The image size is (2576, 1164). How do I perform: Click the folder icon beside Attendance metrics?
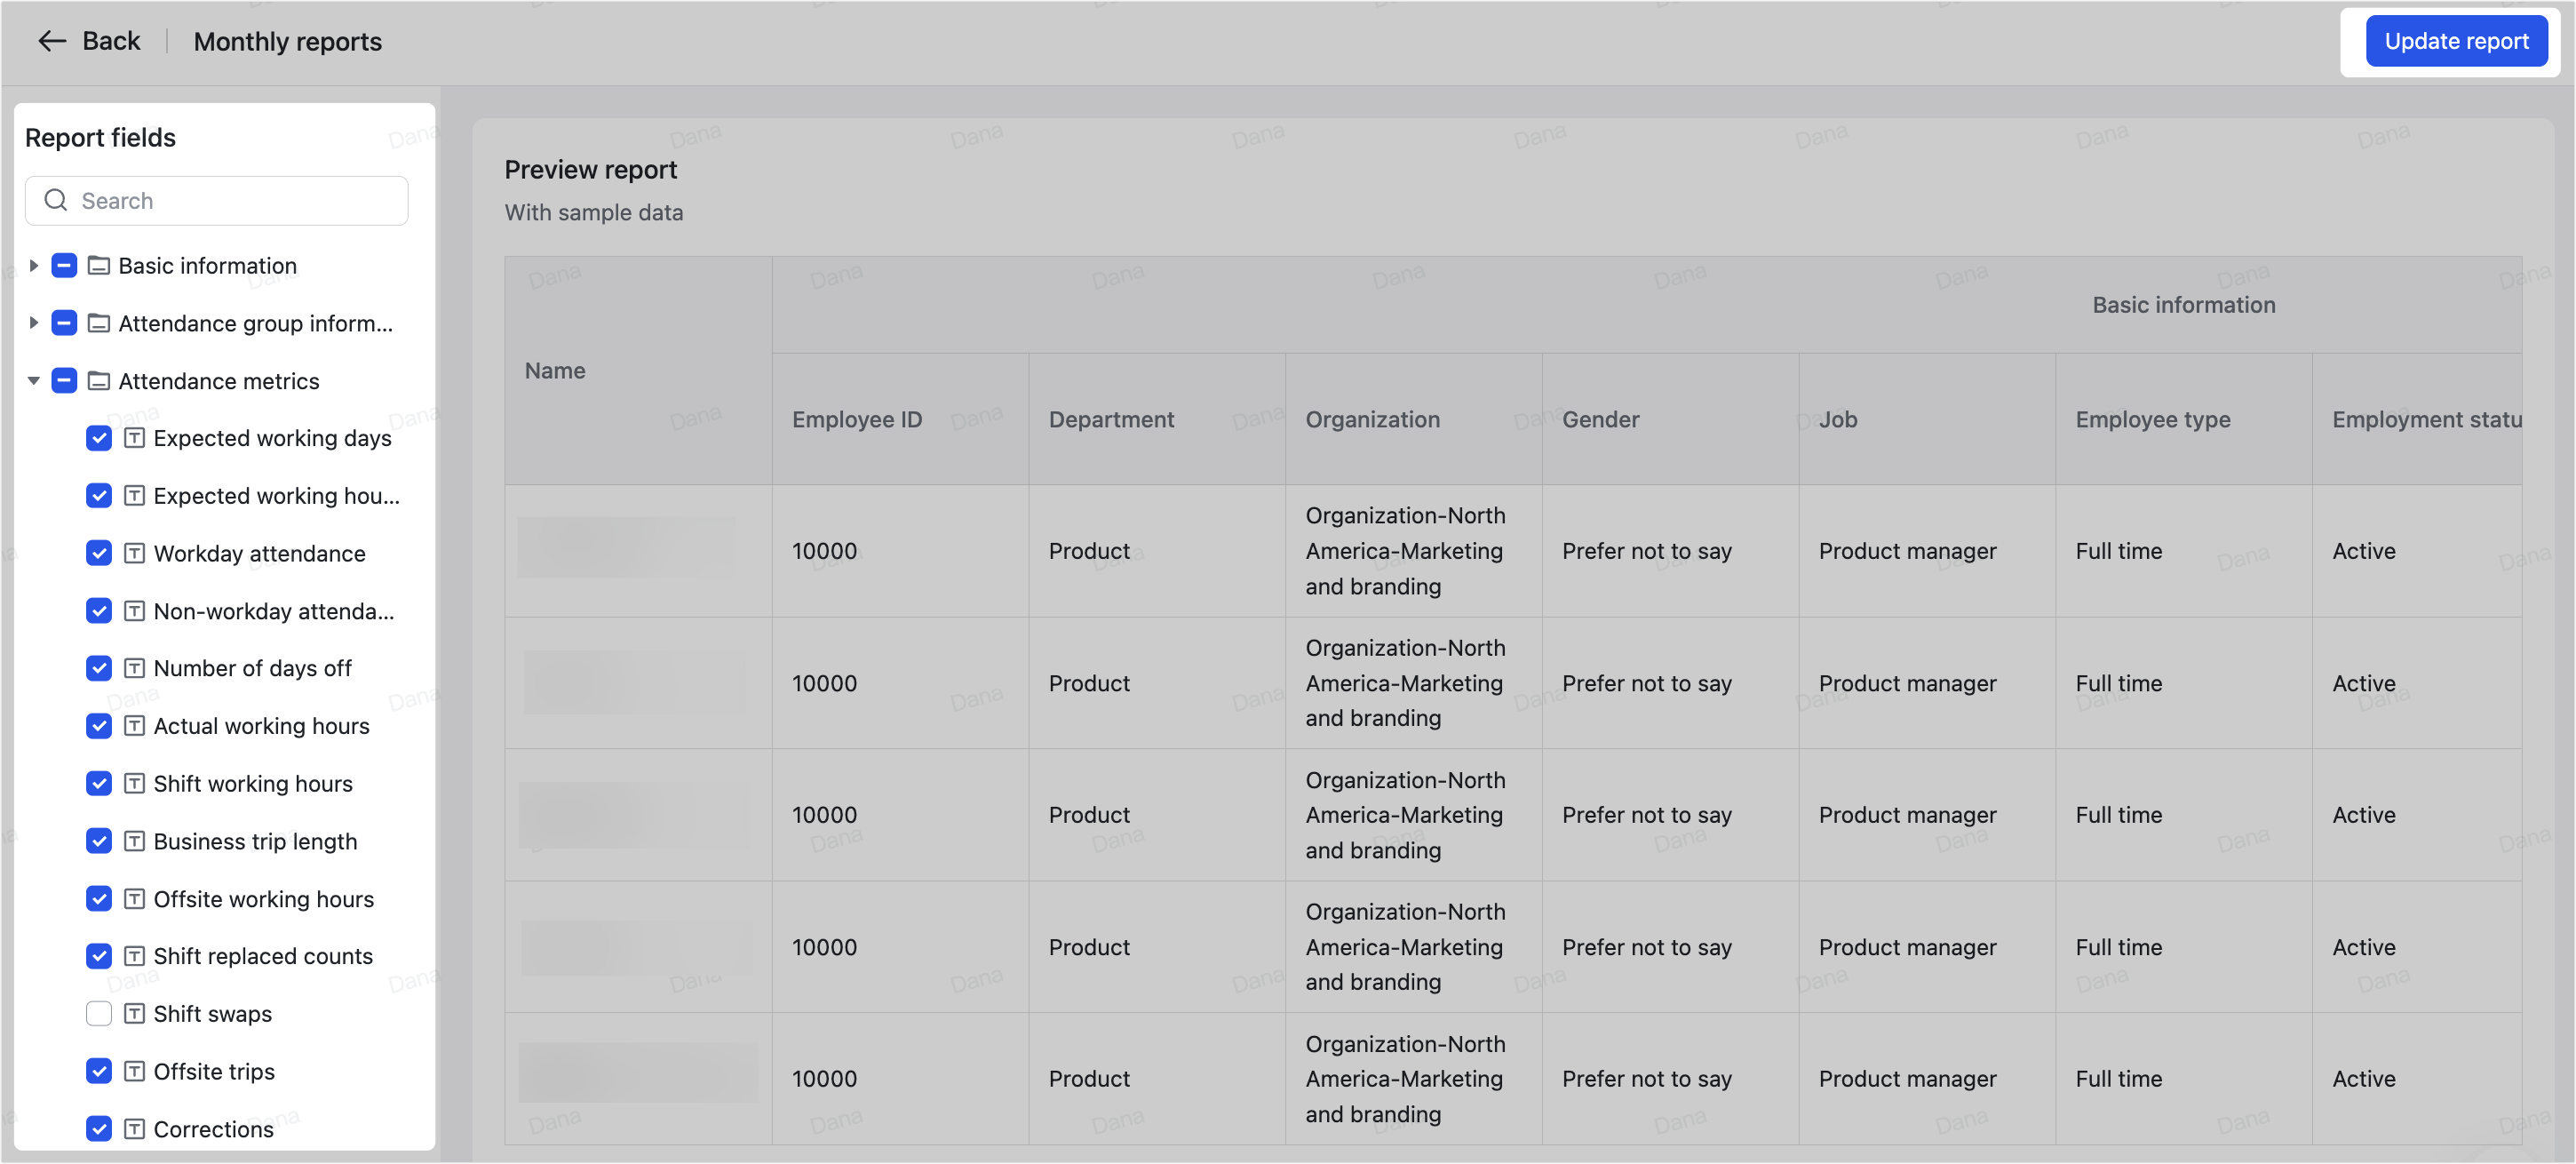pyautogui.click(x=98, y=381)
